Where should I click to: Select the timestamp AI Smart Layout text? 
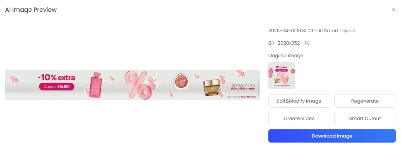coord(311,31)
